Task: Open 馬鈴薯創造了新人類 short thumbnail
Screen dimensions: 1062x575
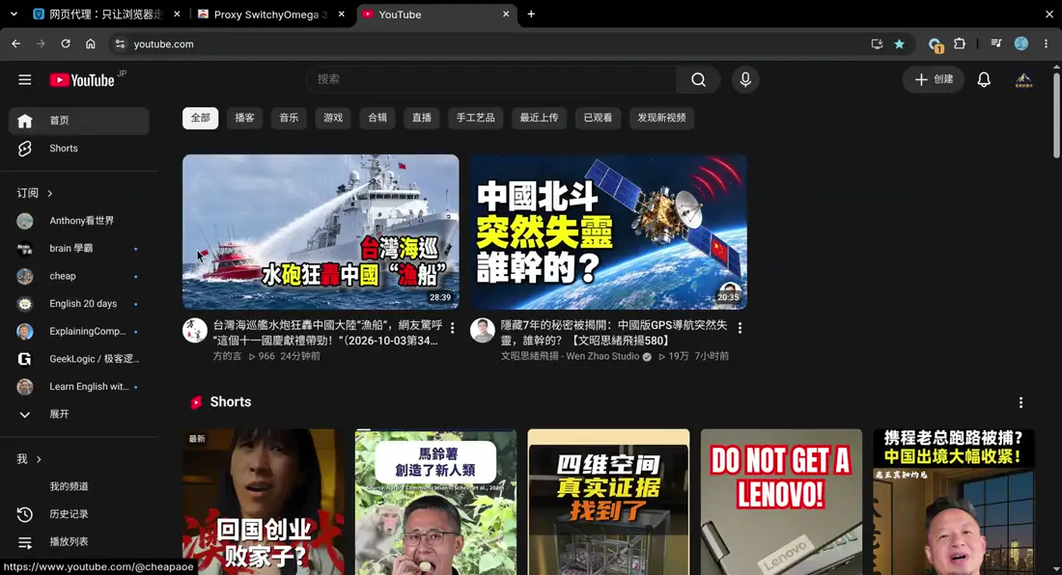Action: [435, 502]
